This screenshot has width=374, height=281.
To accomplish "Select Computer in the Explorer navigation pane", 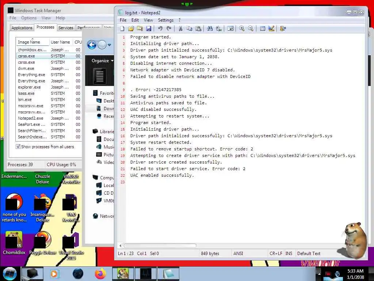I will (x=104, y=177).
